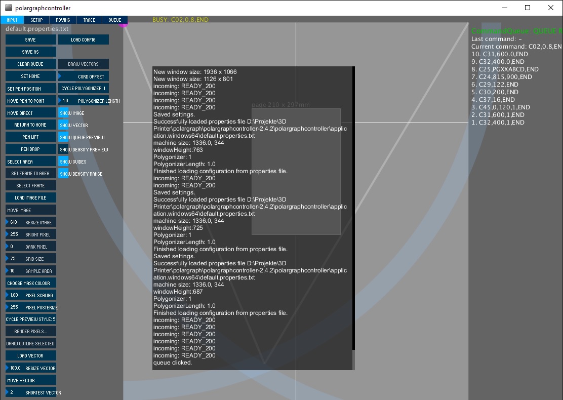Click LOAD CONFIG button
The height and width of the screenshot is (400, 563).
84,40
